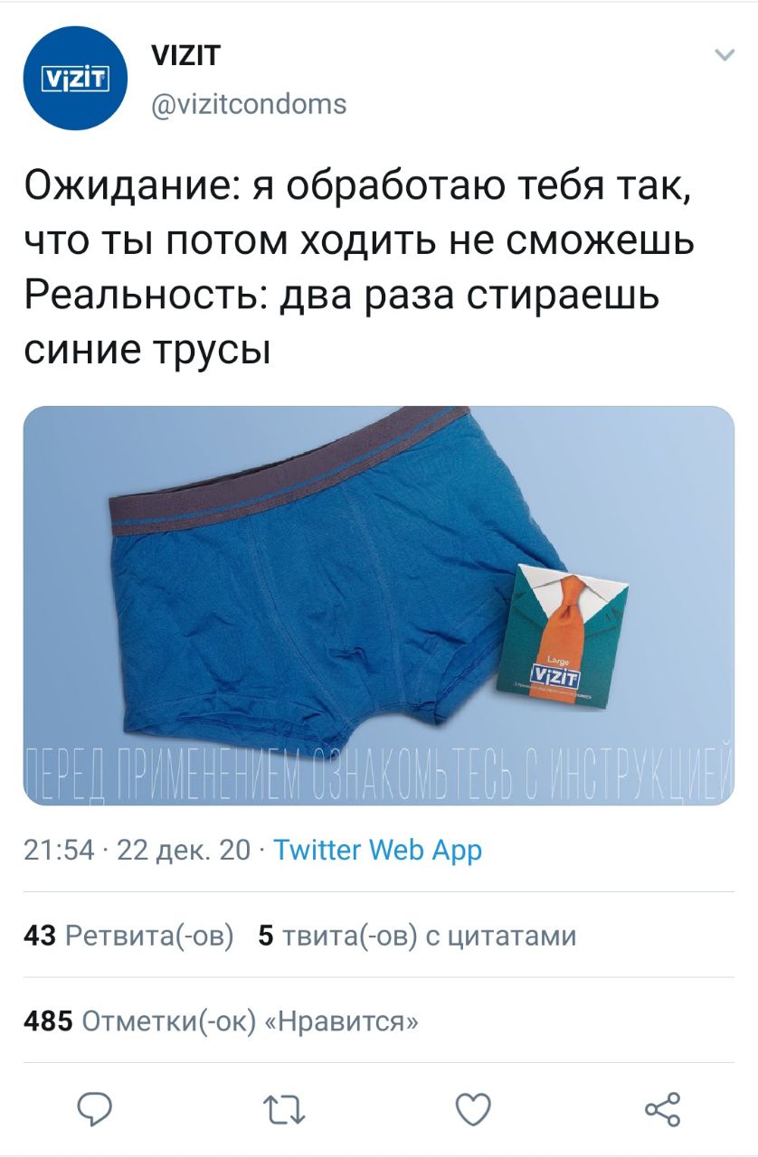View the 43 Ретвита(-ов) list
Screen dimensions: 758x1157
128,935
